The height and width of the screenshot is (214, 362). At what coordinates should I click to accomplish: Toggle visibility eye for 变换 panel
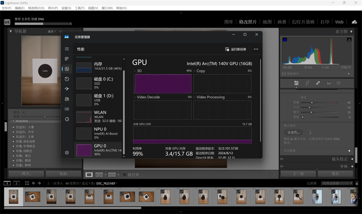[281, 166]
